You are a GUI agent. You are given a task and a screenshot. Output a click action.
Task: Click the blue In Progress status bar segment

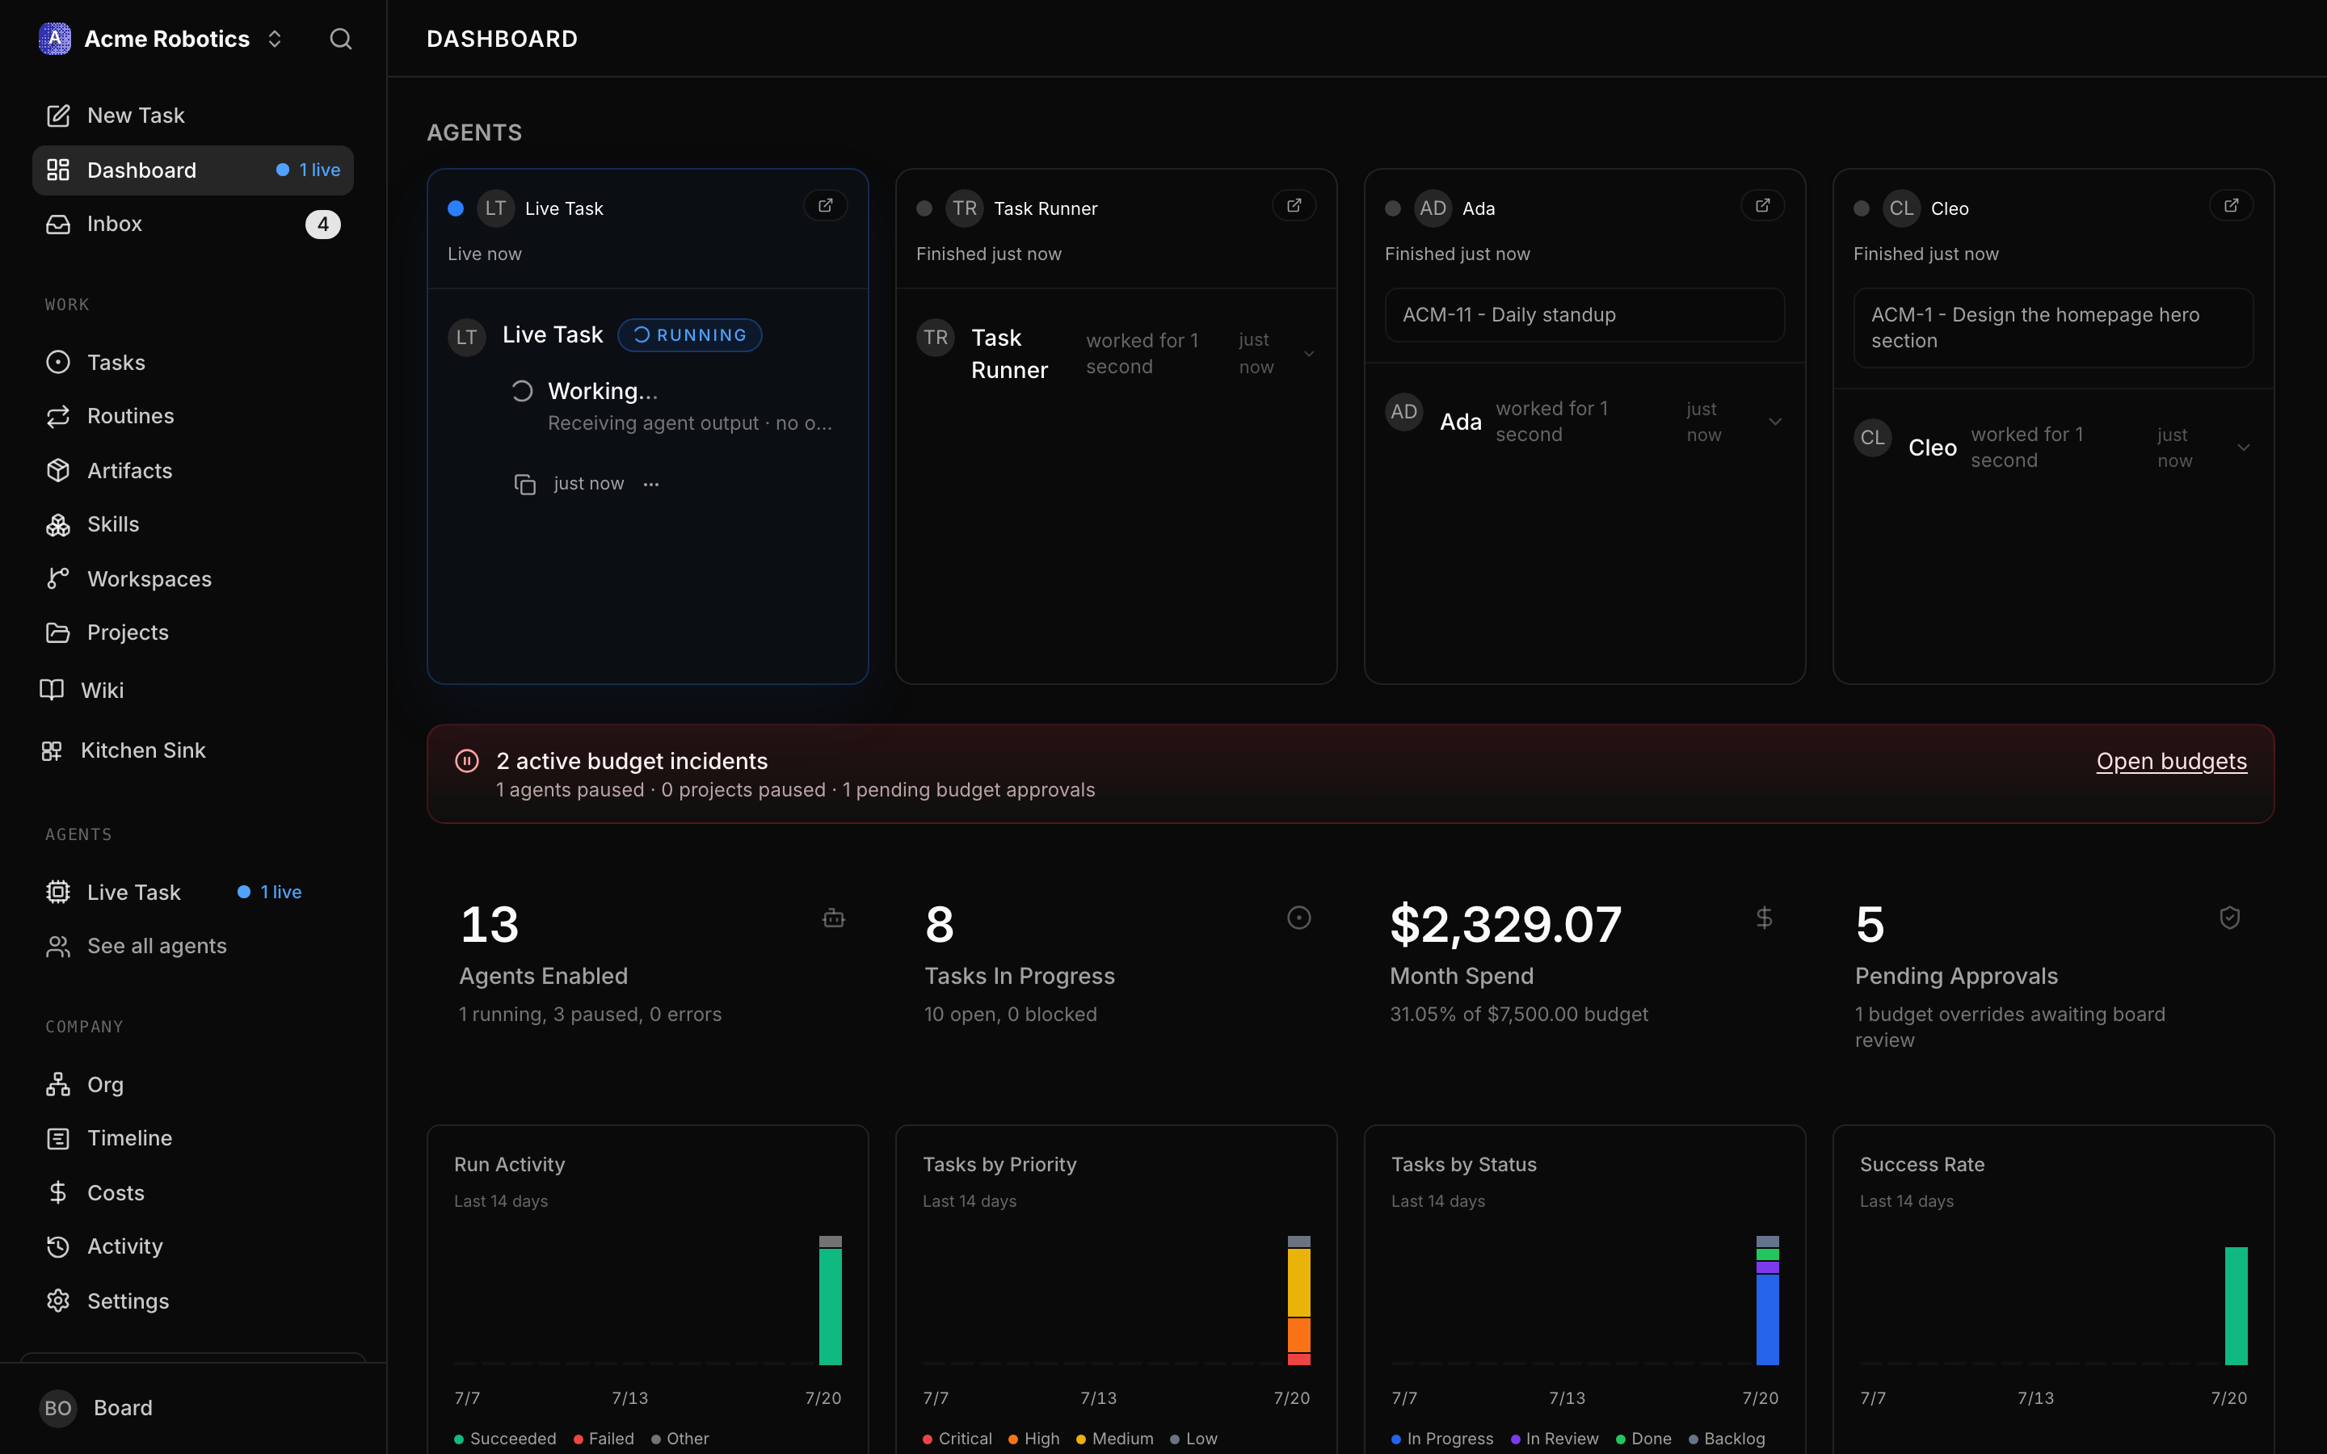tap(1767, 1319)
